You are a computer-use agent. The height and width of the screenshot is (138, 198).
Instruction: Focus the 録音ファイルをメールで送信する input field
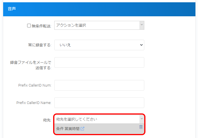tap(99, 63)
